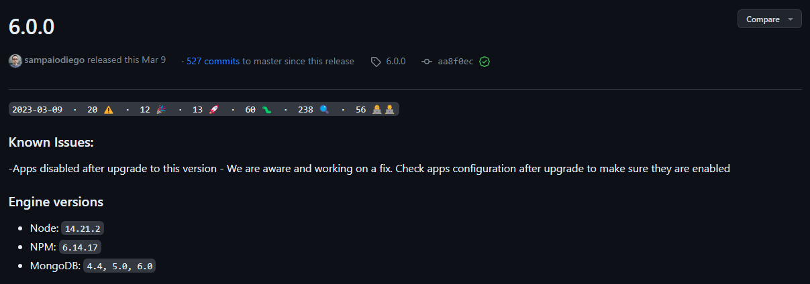Click the party popper emoji

click(x=161, y=110)
